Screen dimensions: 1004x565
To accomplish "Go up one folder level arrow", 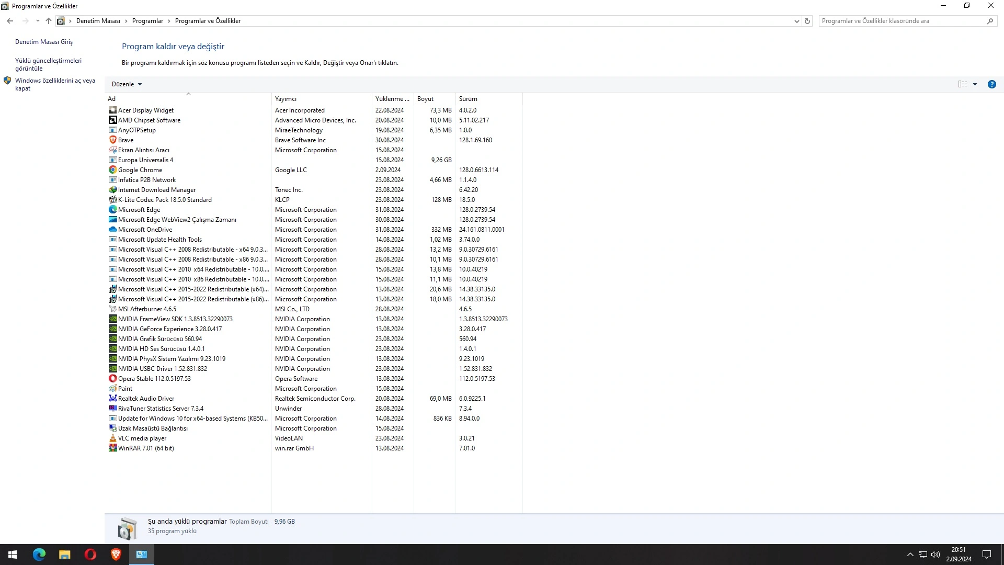I will point(49,21).
